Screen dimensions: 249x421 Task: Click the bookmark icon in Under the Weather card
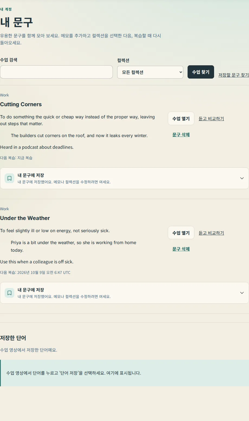point(9,293)
